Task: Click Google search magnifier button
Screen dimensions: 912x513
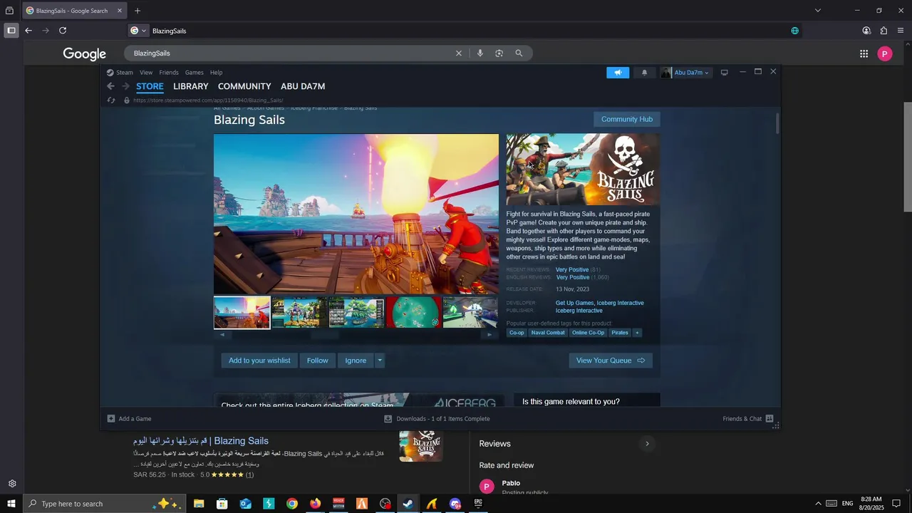Action: (x=519, y=53)
